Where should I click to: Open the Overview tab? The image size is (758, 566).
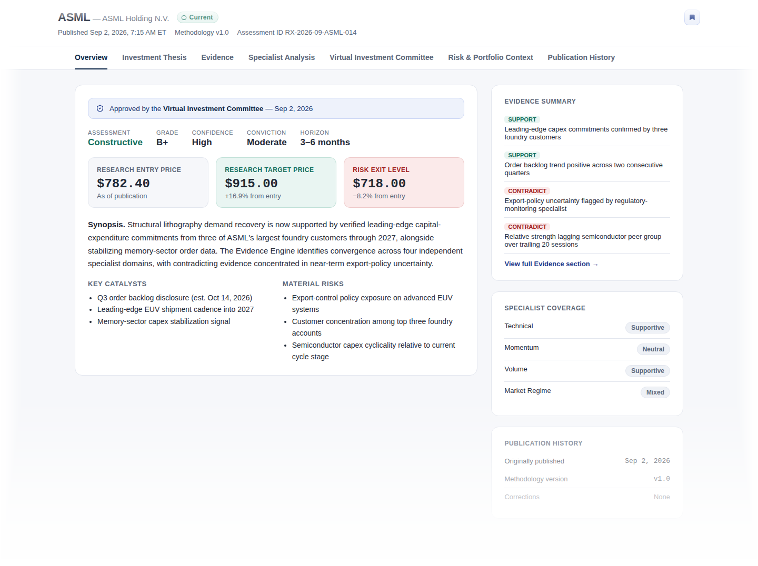[x=91, y=57]
